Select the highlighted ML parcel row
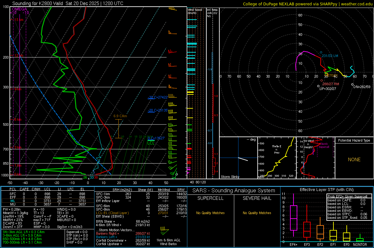 click(48, 201)
